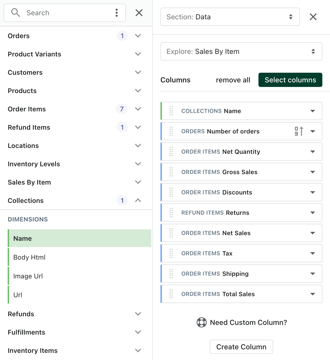Click the sort order icon on Number of orders
This screenshot has height=360, width=330.
point(299,131)
